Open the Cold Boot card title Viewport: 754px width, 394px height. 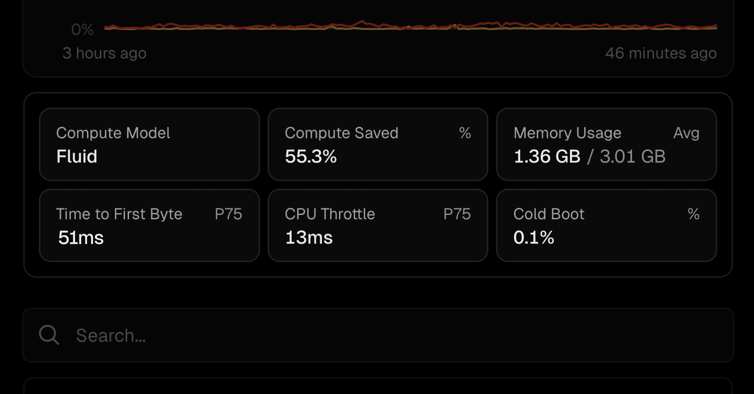(x=549, y=214)
